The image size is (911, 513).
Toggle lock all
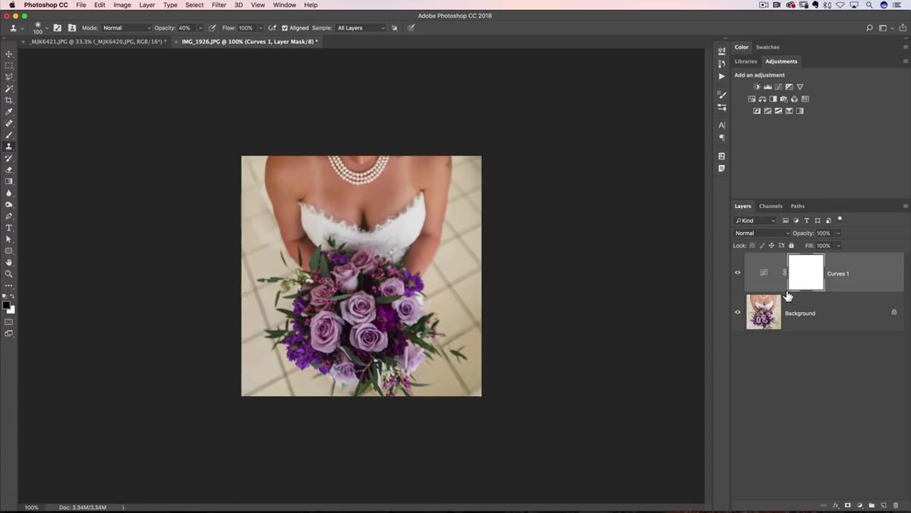point(791,246)
